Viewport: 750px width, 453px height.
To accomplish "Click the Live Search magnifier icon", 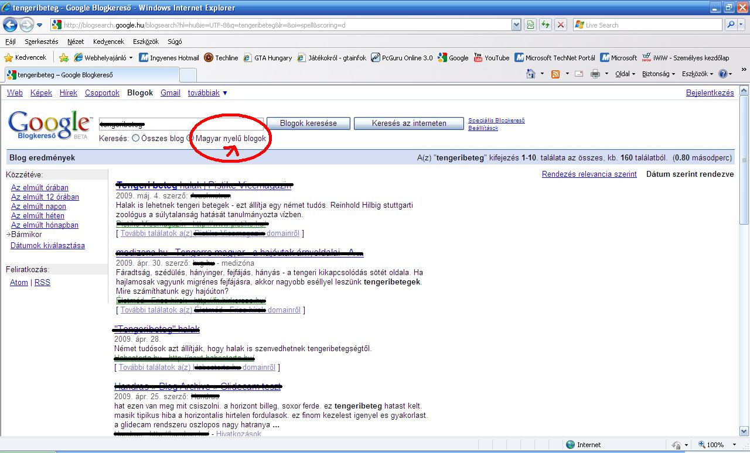I will tap(731, 25).
